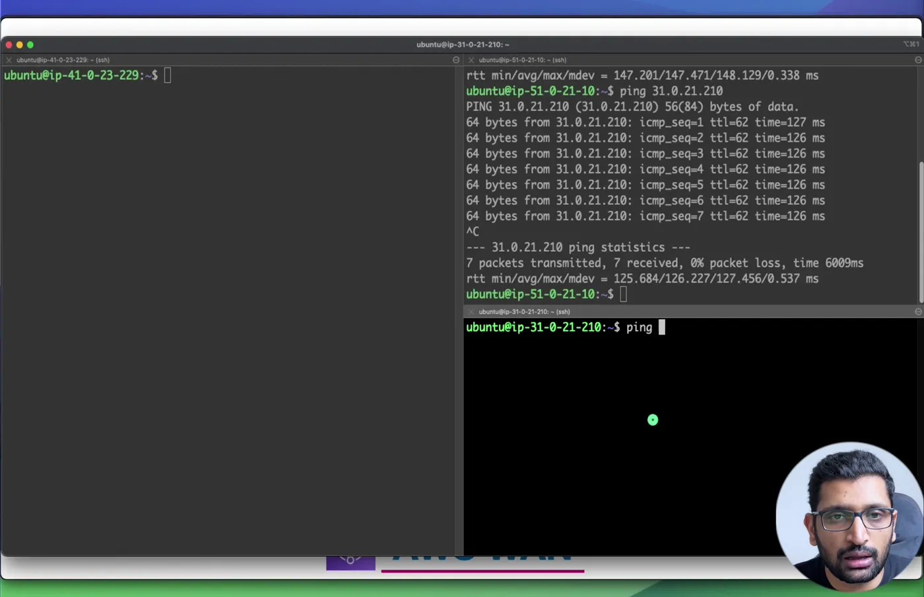Screen dimensions: 924x597
Task: Close the ip-51-0-21-10 ssh pane
Action: click(x=471, y=60)
